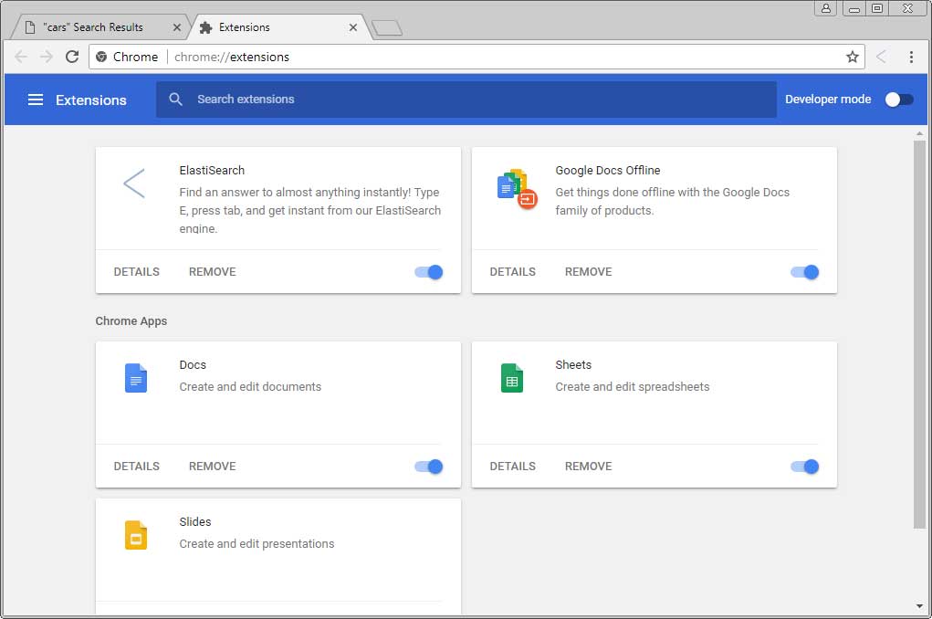Open DETAILS for Docs app
This screenshot has width=932, height=619.
pyautogui.click(x=137, y=467)
